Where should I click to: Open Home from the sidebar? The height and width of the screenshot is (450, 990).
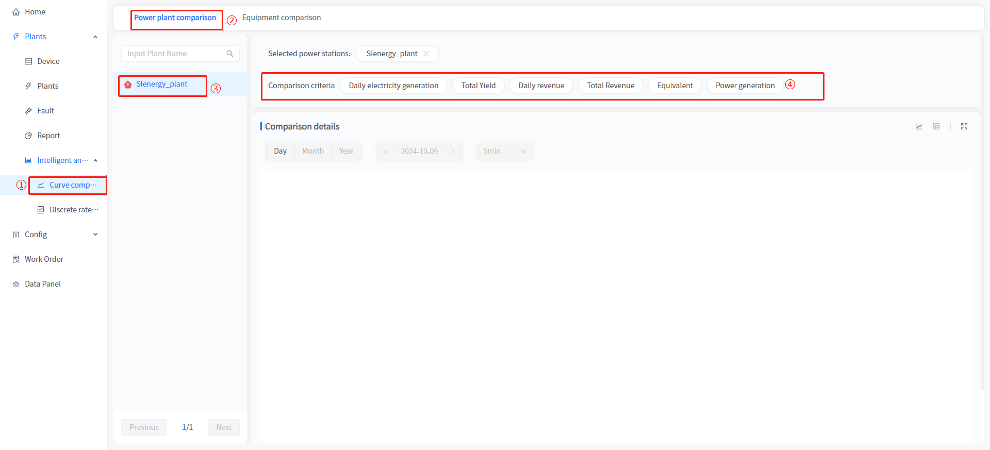(35, 12)
